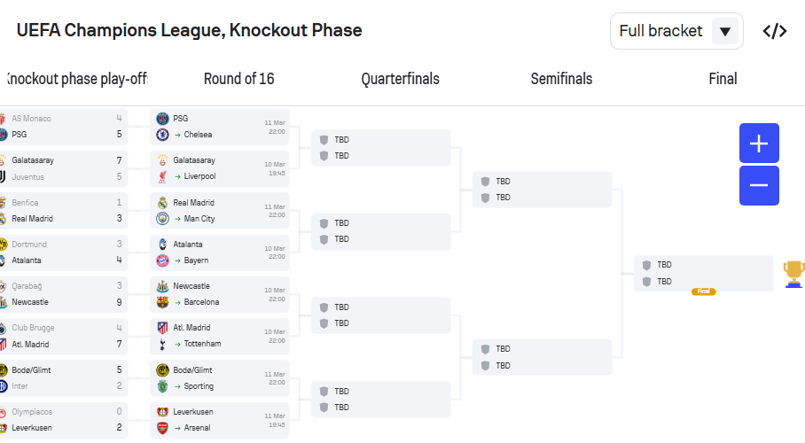Select the Round of 16 column header
This screenshot has width=805, height=443.
(238, 79)
